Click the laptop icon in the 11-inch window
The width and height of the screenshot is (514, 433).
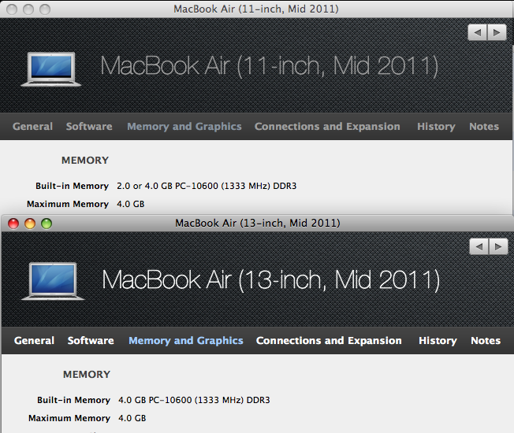point(50,69)
